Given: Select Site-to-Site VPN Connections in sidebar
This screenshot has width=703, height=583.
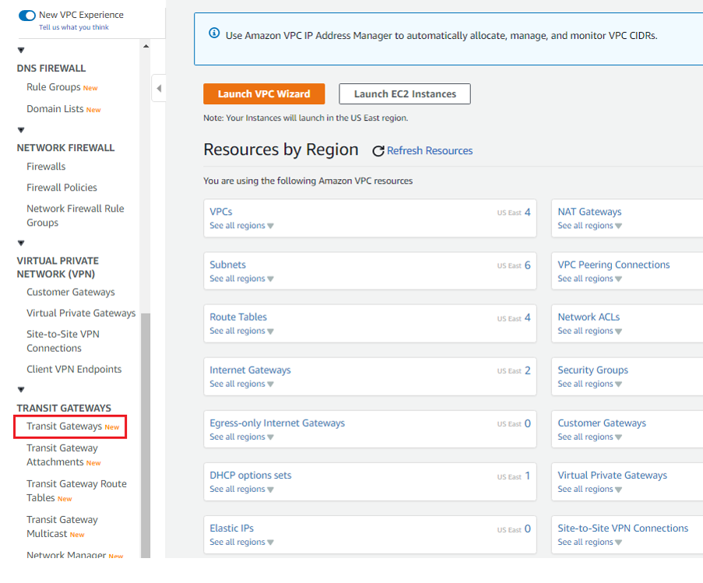Looking at the screenshot, I should click(63, 341).
